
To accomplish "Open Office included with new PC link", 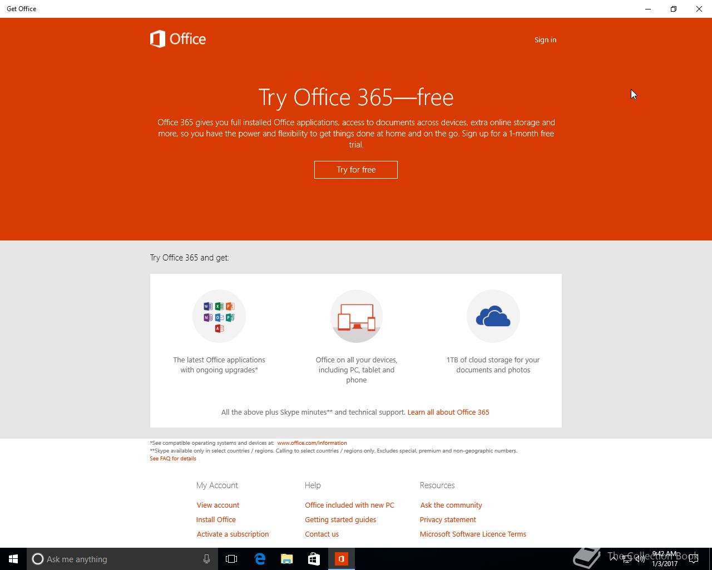I will click(349, 505).
